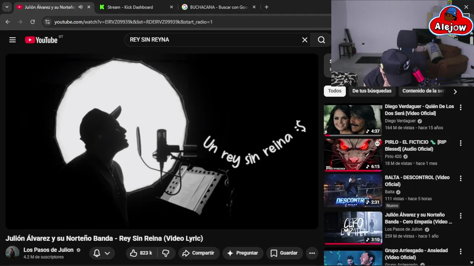Click Los Pasos de Julion under Cero Empatía
The image size is (474, 266).
pyautogui.click(x=404, y=229)
